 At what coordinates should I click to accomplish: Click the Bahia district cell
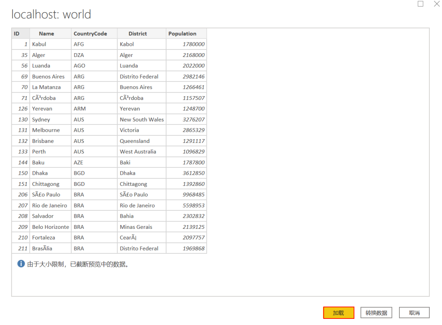pyautogui.click(x=142, y=216)
